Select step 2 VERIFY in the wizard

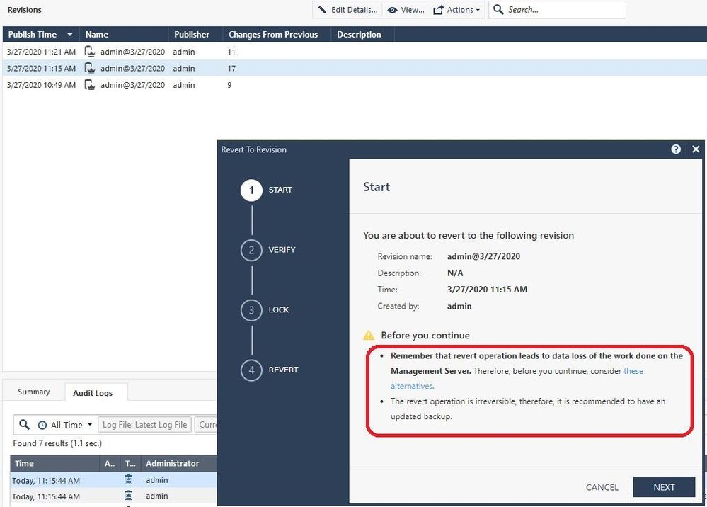tap(268, 250)
